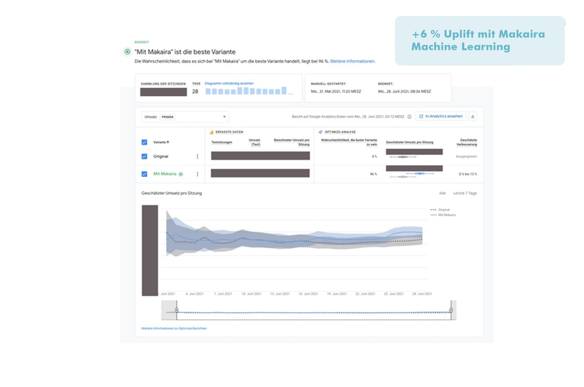Open the Weitere Informationen link
This screenshot has width=584, height=387.
point(352,61)
